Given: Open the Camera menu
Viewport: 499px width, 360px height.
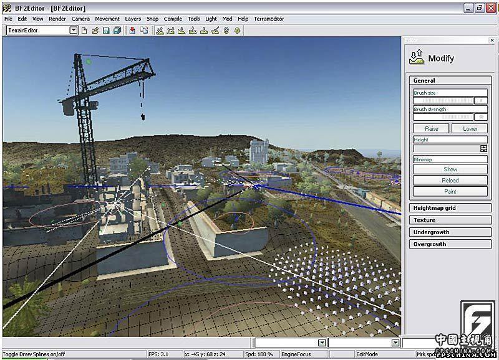Looking at the screenshot, I should pyautogui.click(x=80, y=19).
